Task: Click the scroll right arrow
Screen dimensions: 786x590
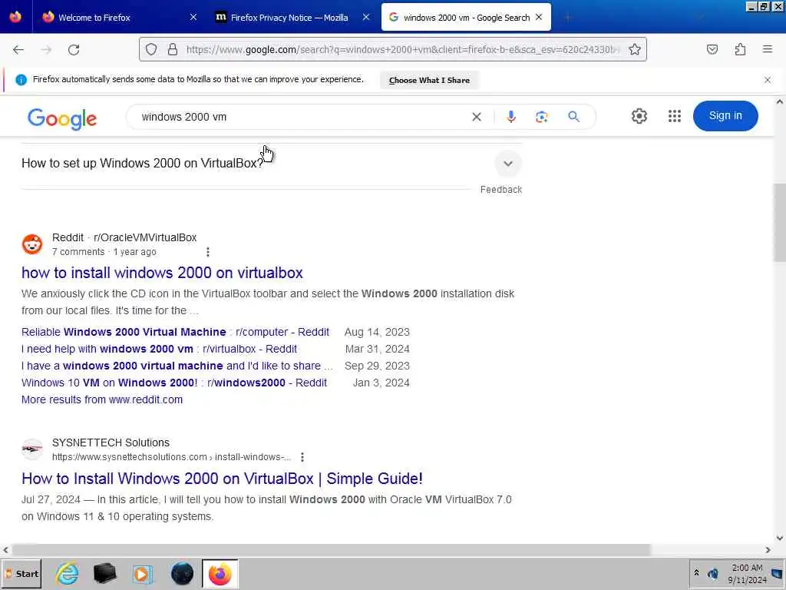Action: [768, 550]
